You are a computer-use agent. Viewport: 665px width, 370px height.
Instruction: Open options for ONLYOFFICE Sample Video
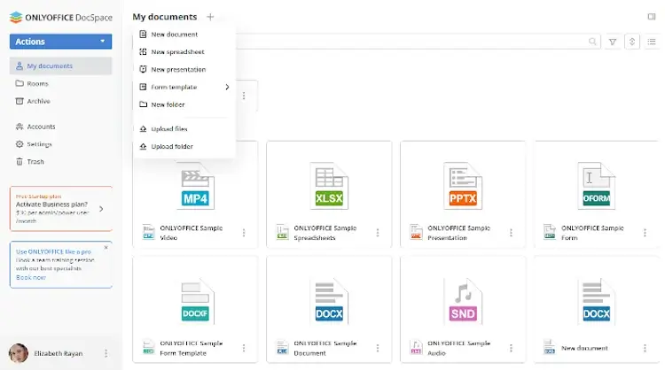pos(244,233)
